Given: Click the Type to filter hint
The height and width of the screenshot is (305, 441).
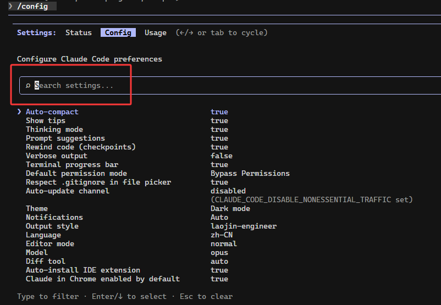Looking at the screenshot, I should pos(48,297).
